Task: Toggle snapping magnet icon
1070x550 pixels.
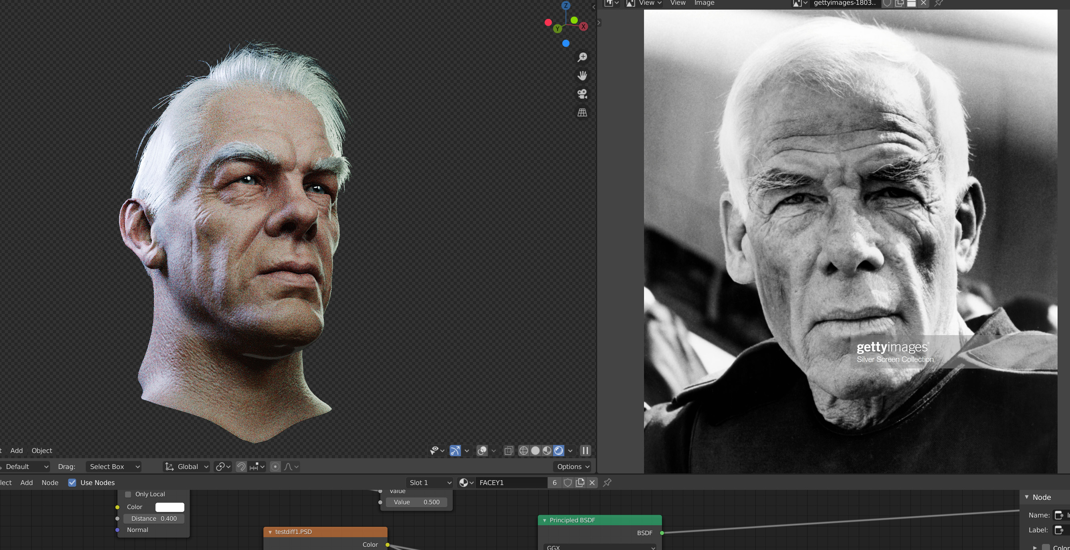Action: (241, 467)
